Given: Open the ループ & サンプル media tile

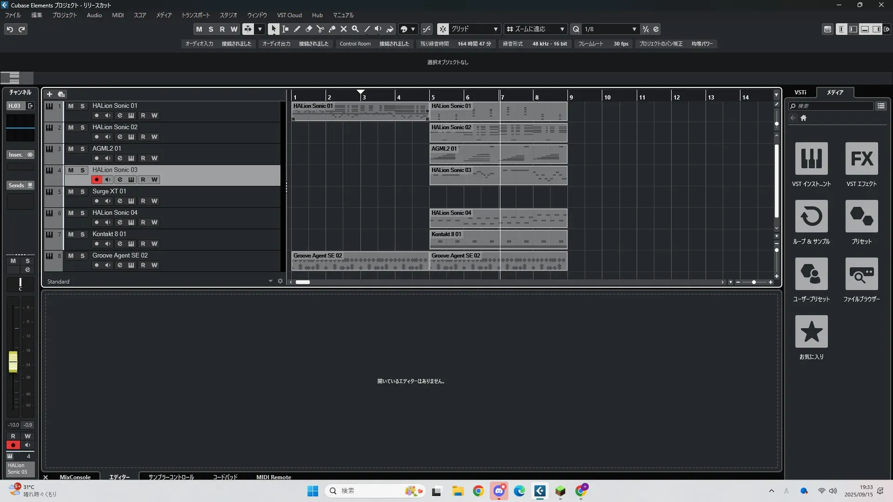Looking at the screenshot, I should (x=811, y=217).
